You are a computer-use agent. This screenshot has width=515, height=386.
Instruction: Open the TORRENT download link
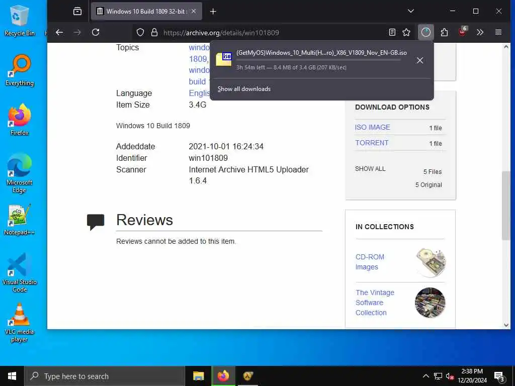372,143
